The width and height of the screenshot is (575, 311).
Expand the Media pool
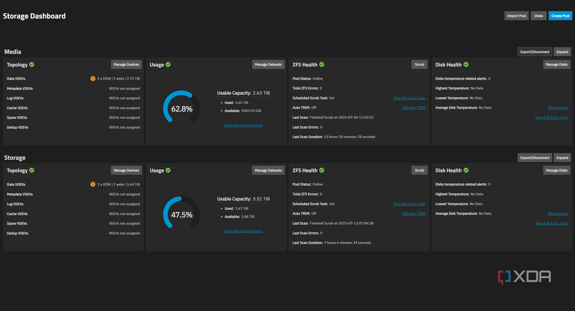pyautogui.click(x=562, y=52)
